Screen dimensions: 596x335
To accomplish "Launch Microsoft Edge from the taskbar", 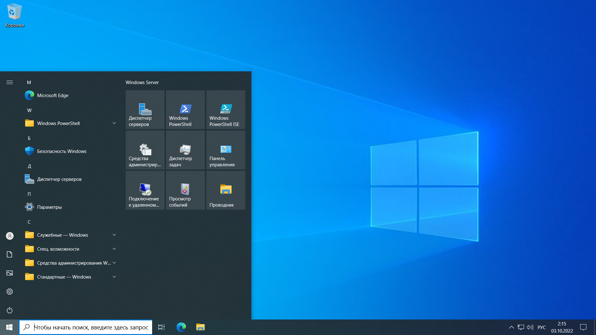I will point(181,327).
